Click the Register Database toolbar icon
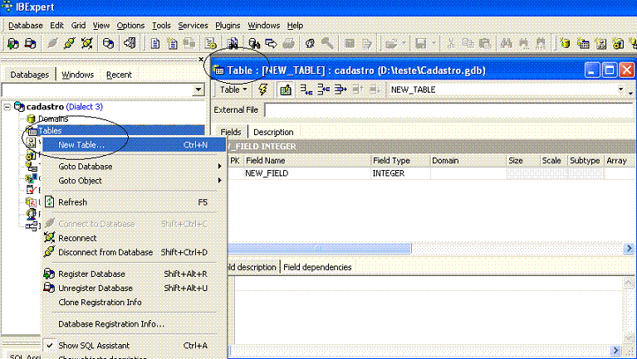Viewport: 637px width, 359px height. [12, 43]
